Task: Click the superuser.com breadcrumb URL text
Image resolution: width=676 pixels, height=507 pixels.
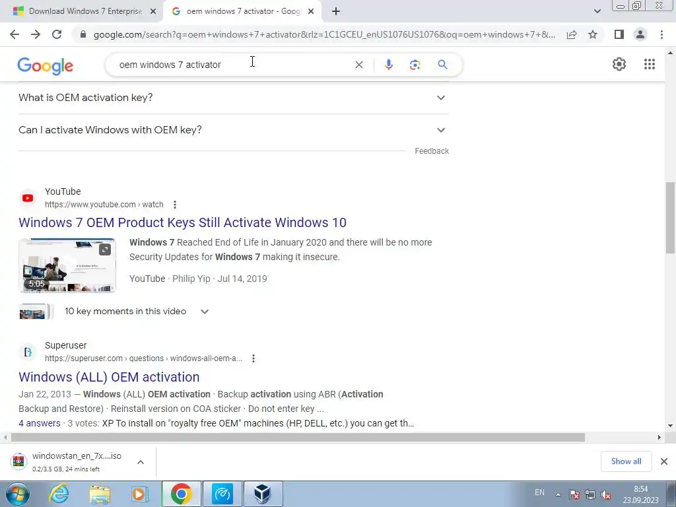Action: 143,358
